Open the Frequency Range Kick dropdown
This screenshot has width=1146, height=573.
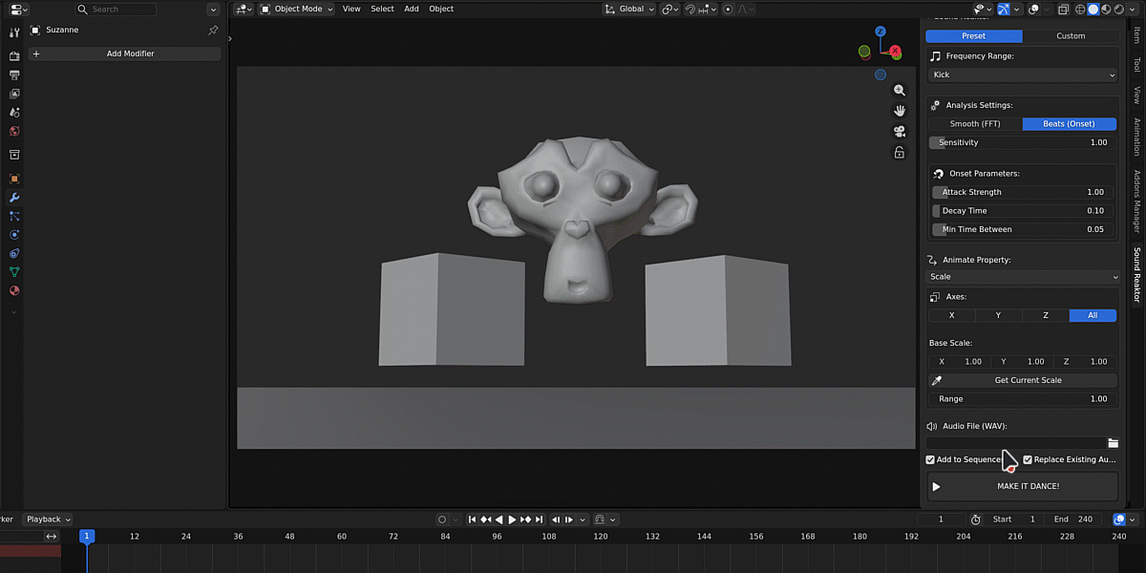pyautogui.click(x=1023, y=74)
